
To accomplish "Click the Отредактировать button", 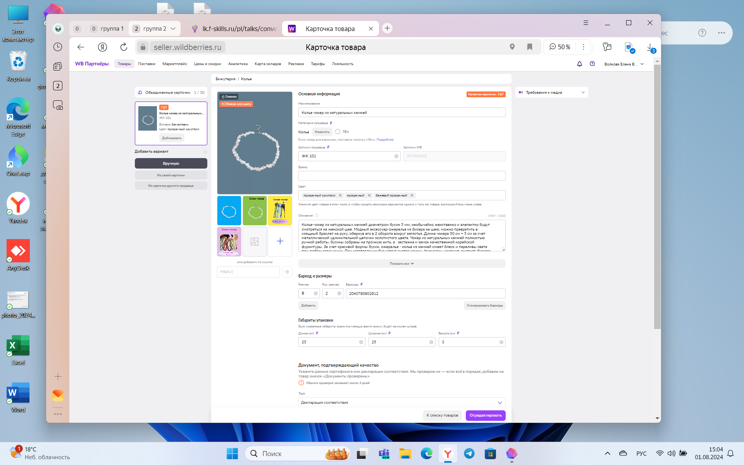I will pos(486,415).
